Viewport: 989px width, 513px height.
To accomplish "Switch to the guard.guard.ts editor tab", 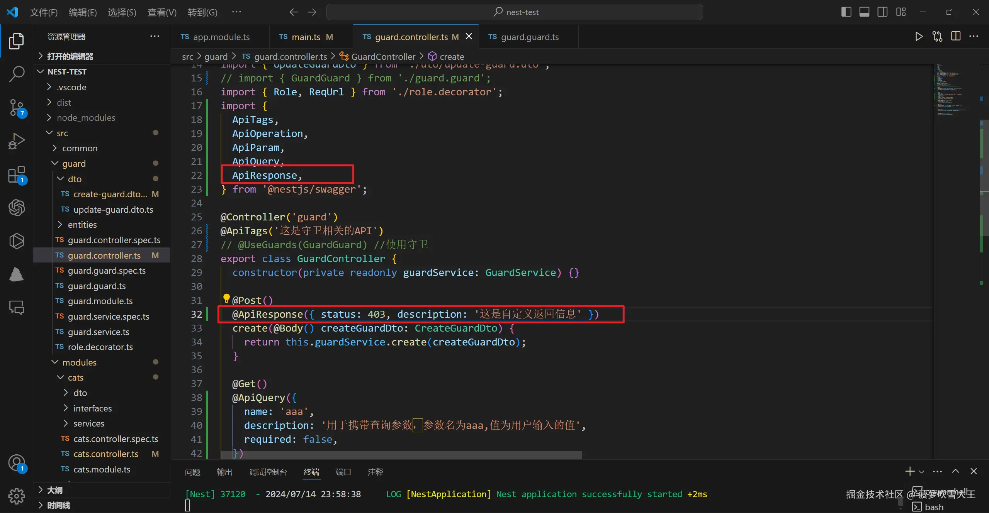I will point(529,37).
